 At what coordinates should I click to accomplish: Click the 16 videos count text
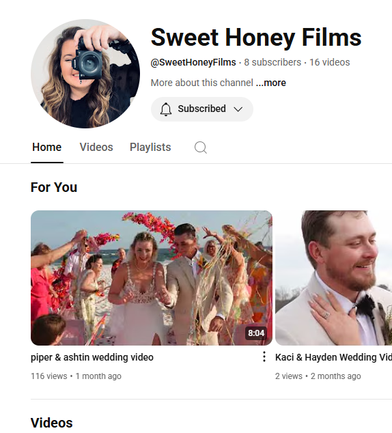[330, 62]
